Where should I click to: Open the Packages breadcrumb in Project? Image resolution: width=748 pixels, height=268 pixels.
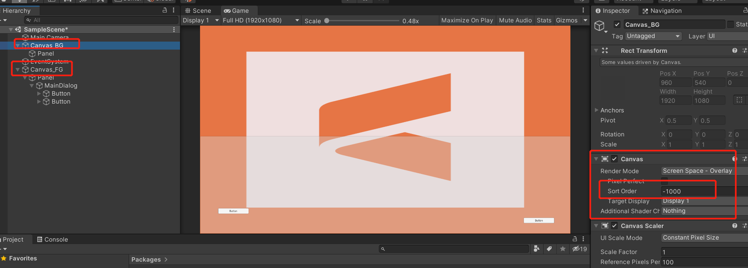pyautogui.click(x=146, y=260)
